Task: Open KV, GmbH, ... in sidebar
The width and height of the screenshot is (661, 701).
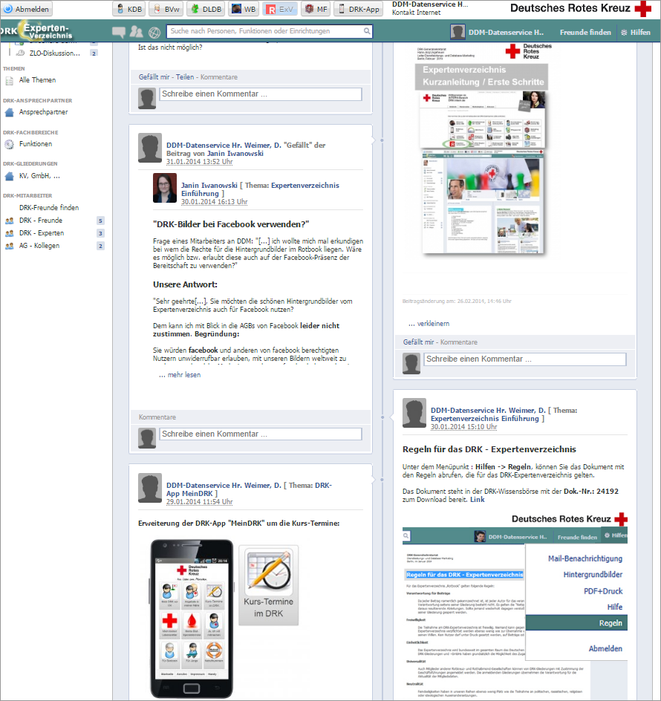Action: click(39, 176)
